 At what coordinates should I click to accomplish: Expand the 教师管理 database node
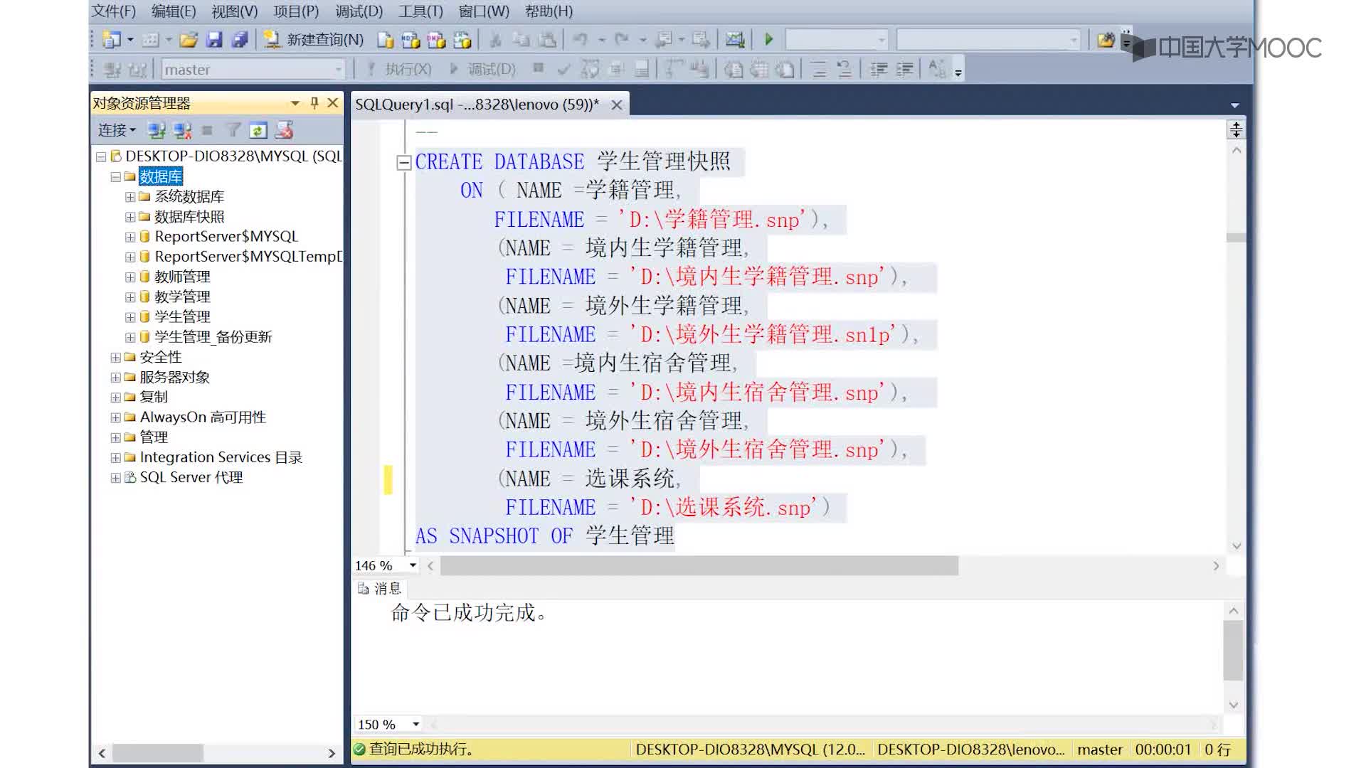click(130, 277)
